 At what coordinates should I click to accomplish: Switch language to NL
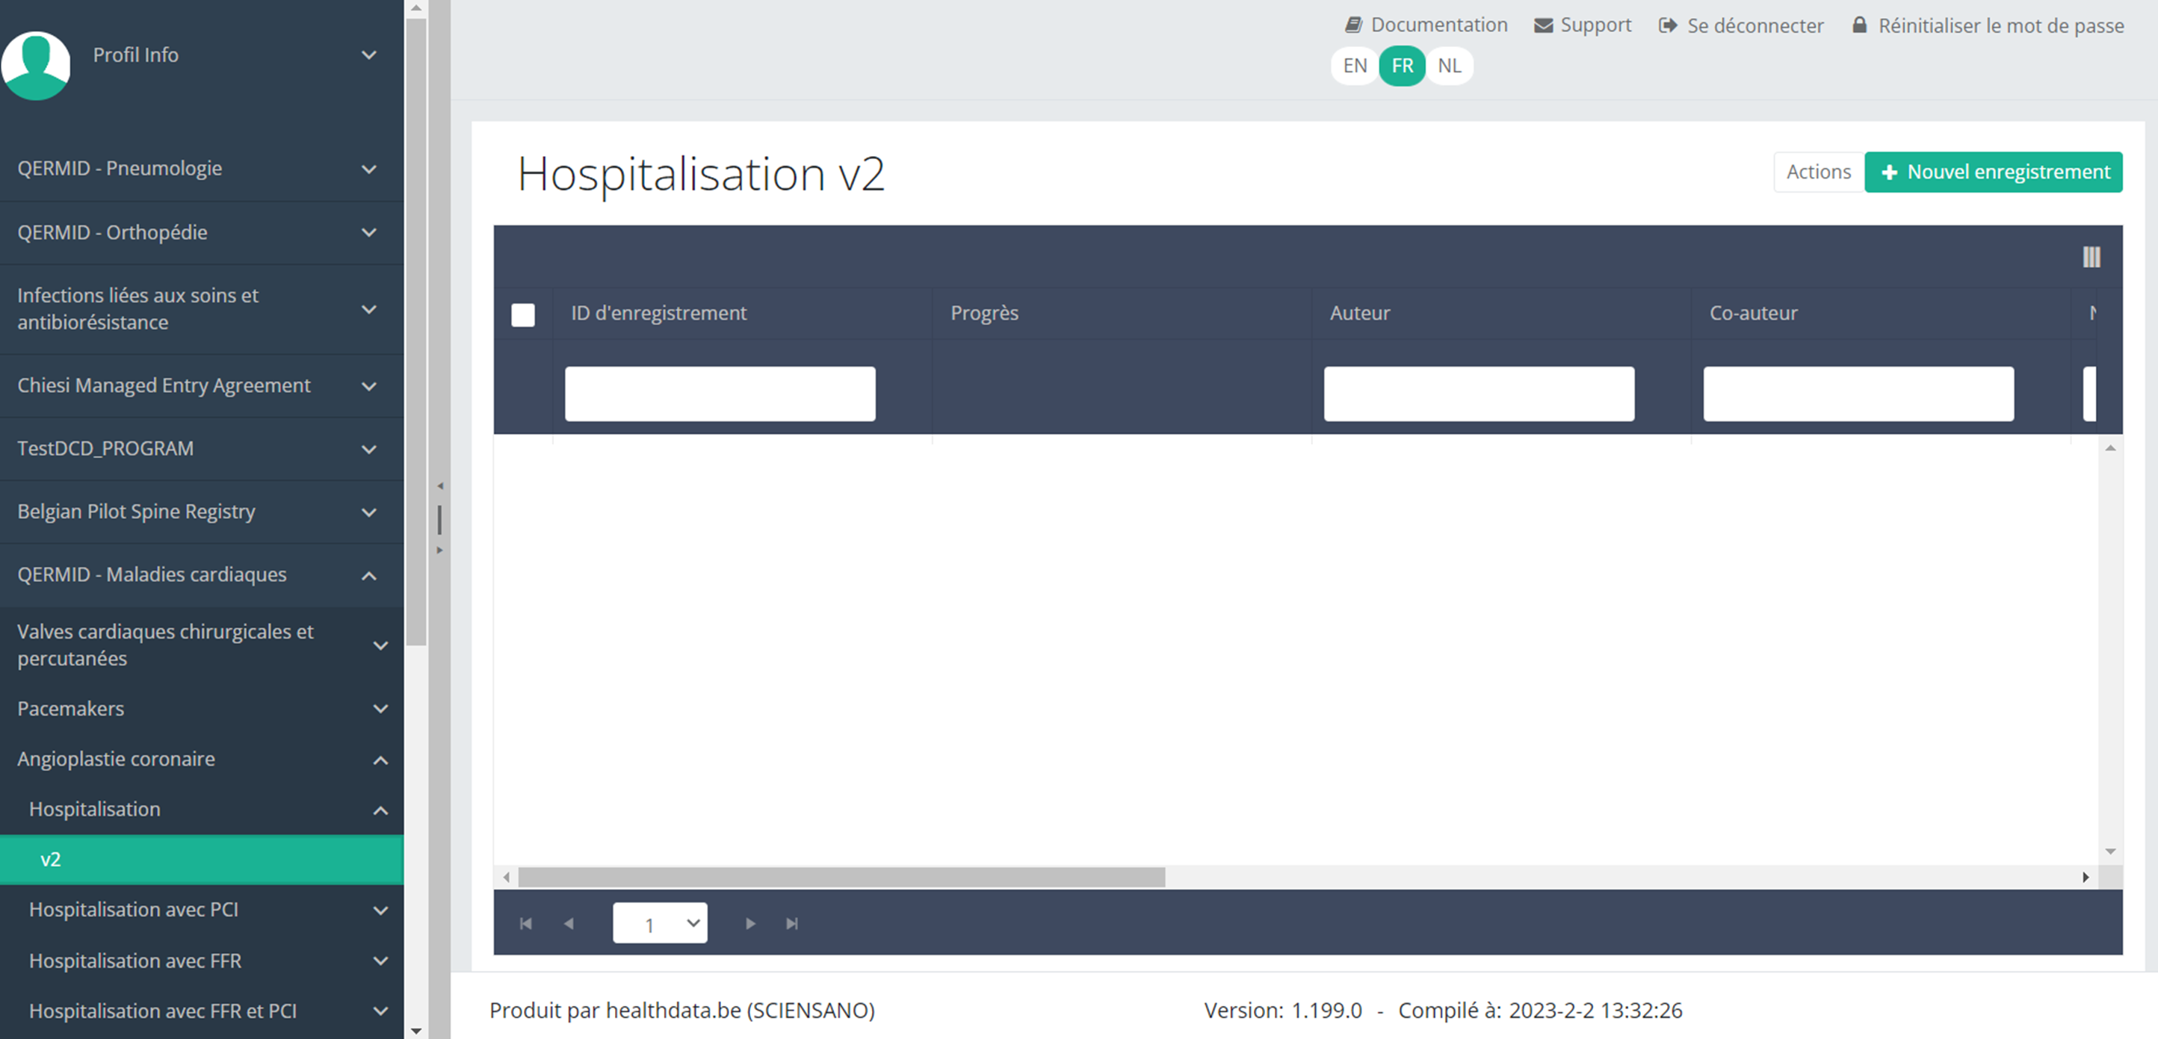(1450, 66)
